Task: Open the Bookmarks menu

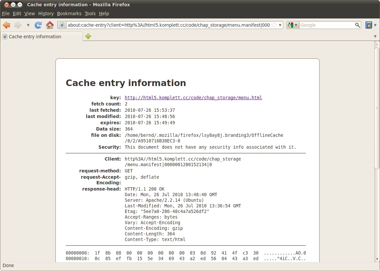Action: point(69,14)
